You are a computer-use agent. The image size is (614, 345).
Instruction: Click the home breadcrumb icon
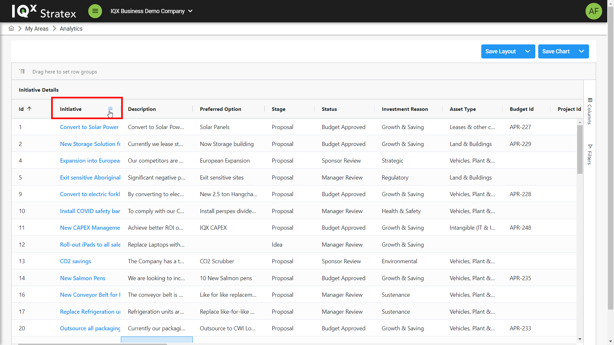(x=11, y=28)
